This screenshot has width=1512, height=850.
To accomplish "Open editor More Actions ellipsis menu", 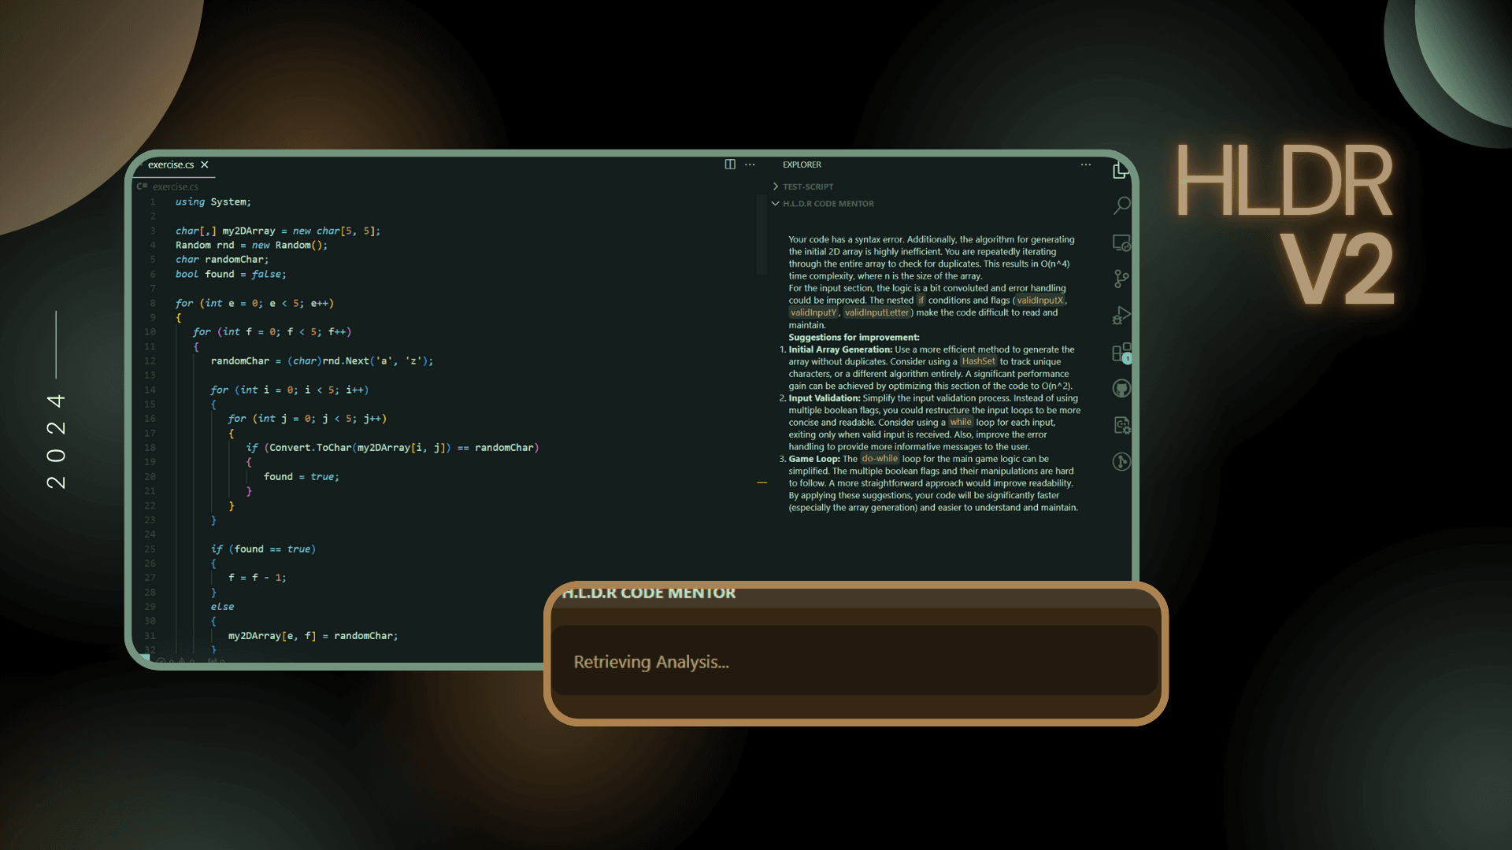I will tap(750, 164).
